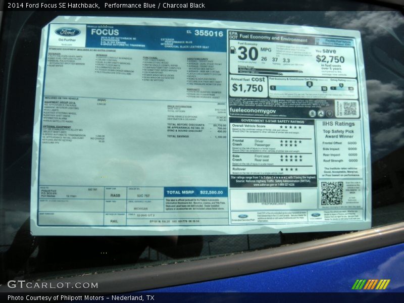Viewport: 404px width, 303px height.
Task: Select the FOCUS model heading
Action: click(x=105, y=32)
